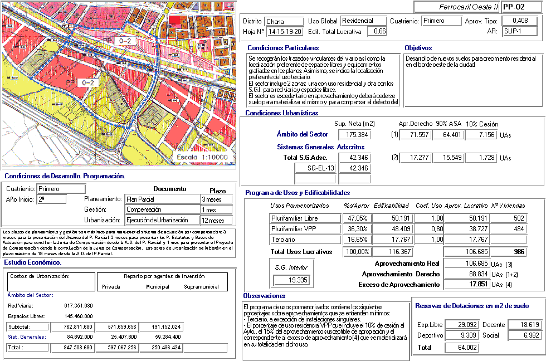
Task: Select the SG-EL-13 general system field
Action: 315,168
